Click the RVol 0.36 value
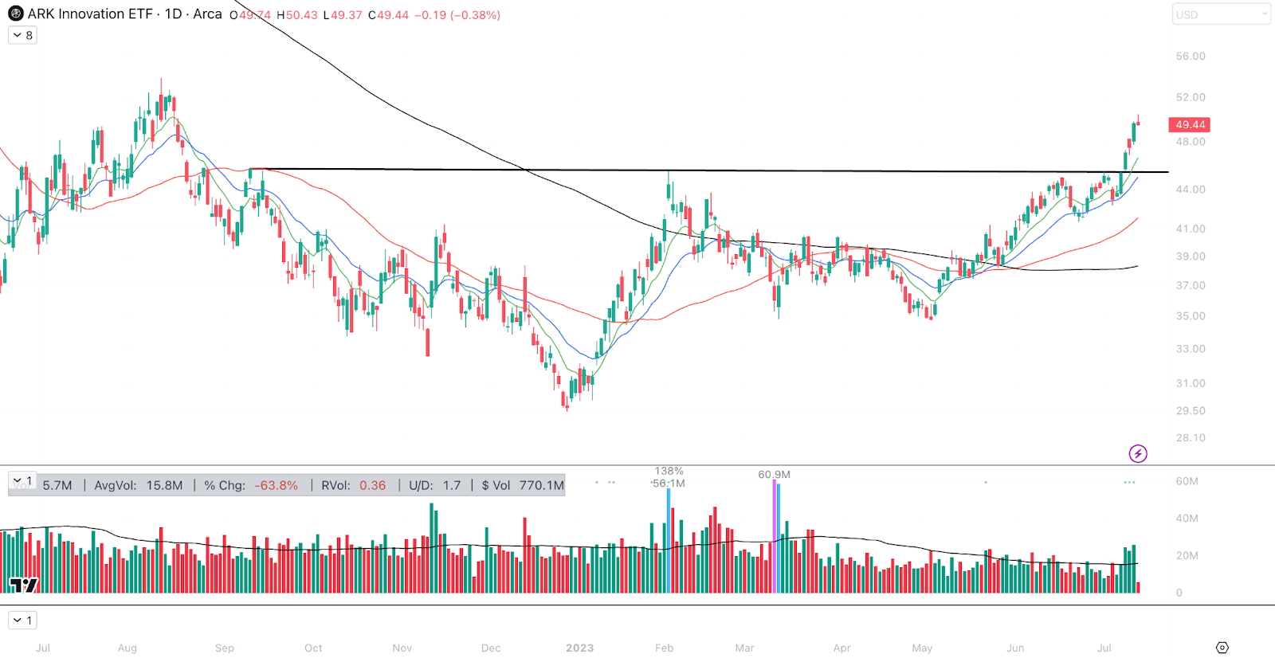The height and width of the screenshot is (658, 1275). [354, 485]
